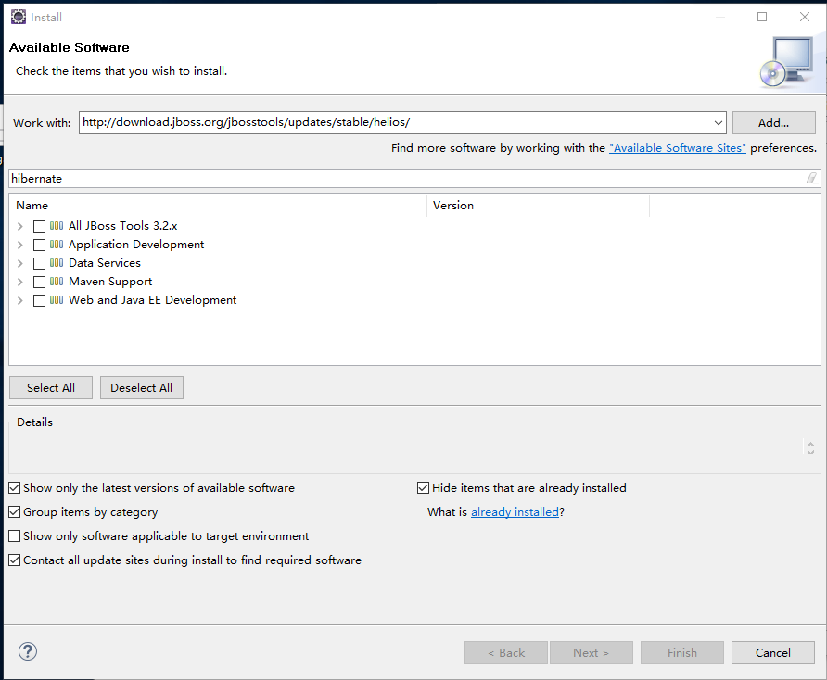Image resolution: width=827 pixels, height=680 pixels.
Task: Open the already installed link
Action: (515, 511)
